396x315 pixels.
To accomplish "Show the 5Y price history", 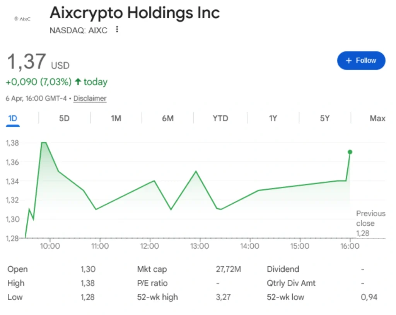I will point(325,118).
